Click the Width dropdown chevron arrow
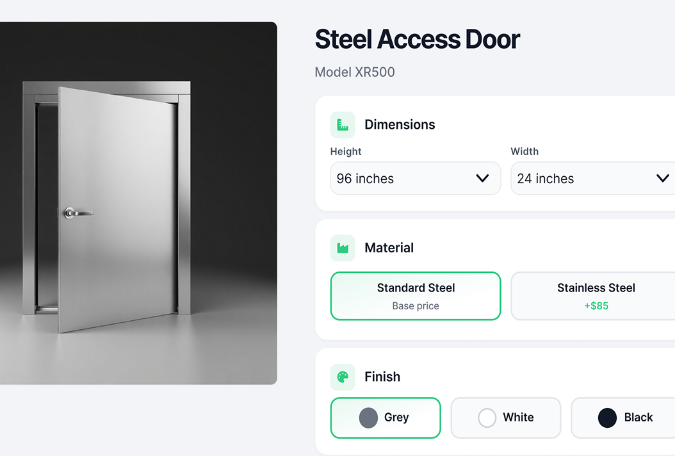This screenshot has width=675, height=456. 663,179
